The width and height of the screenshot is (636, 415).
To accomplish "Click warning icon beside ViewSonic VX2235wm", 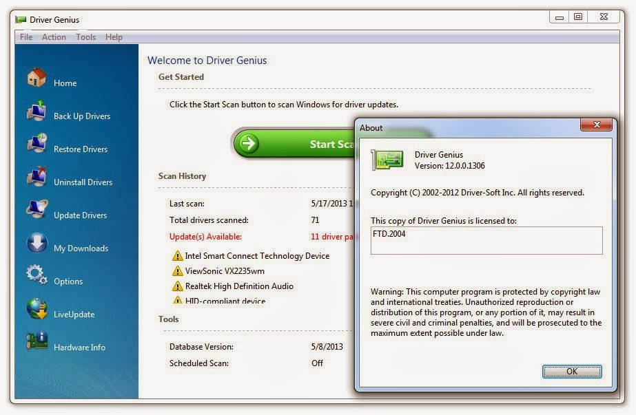I will 177,270.
